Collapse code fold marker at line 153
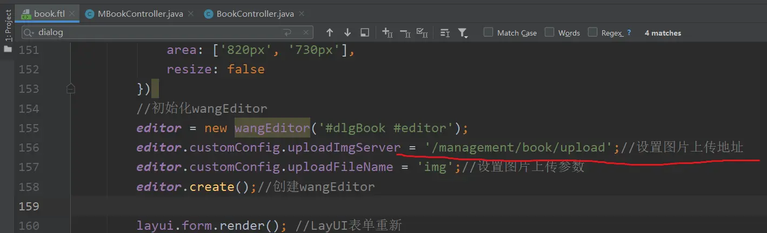This screenshot has width=767, height=233. [70, 88]
